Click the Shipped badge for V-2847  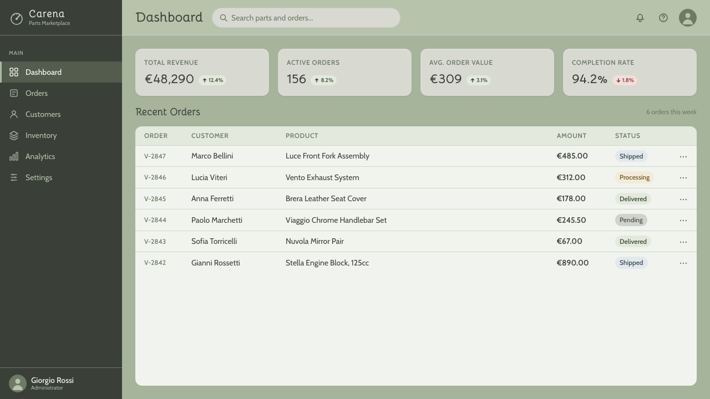pos(631,156)
